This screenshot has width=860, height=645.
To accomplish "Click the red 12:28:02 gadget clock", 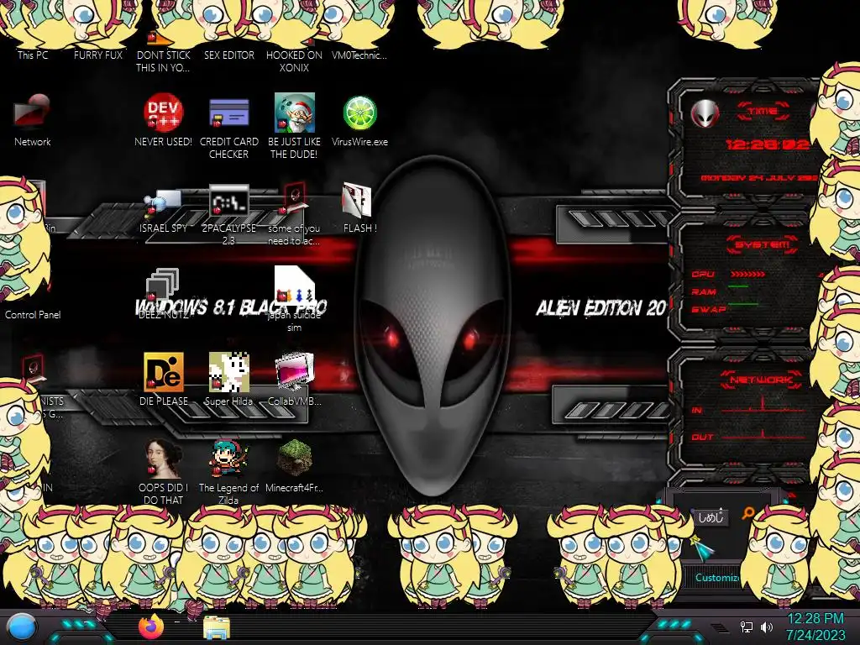I will tap(767, 144).
